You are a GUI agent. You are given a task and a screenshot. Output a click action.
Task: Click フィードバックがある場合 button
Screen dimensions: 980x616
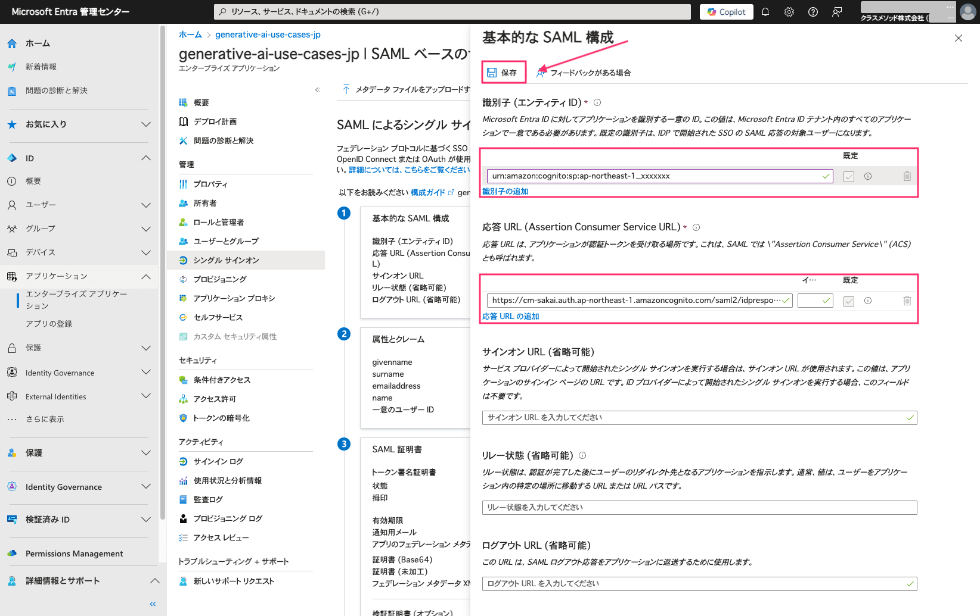click(583, 73)
